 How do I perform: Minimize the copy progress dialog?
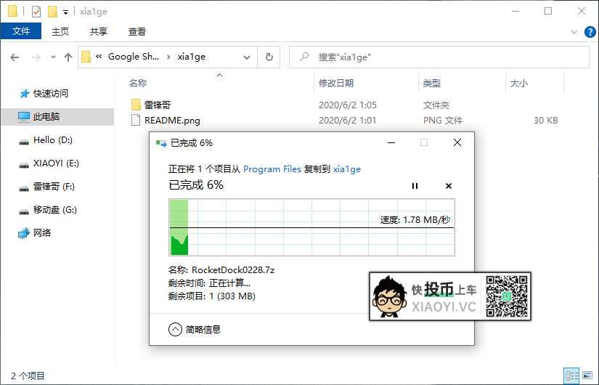point(391,142)
